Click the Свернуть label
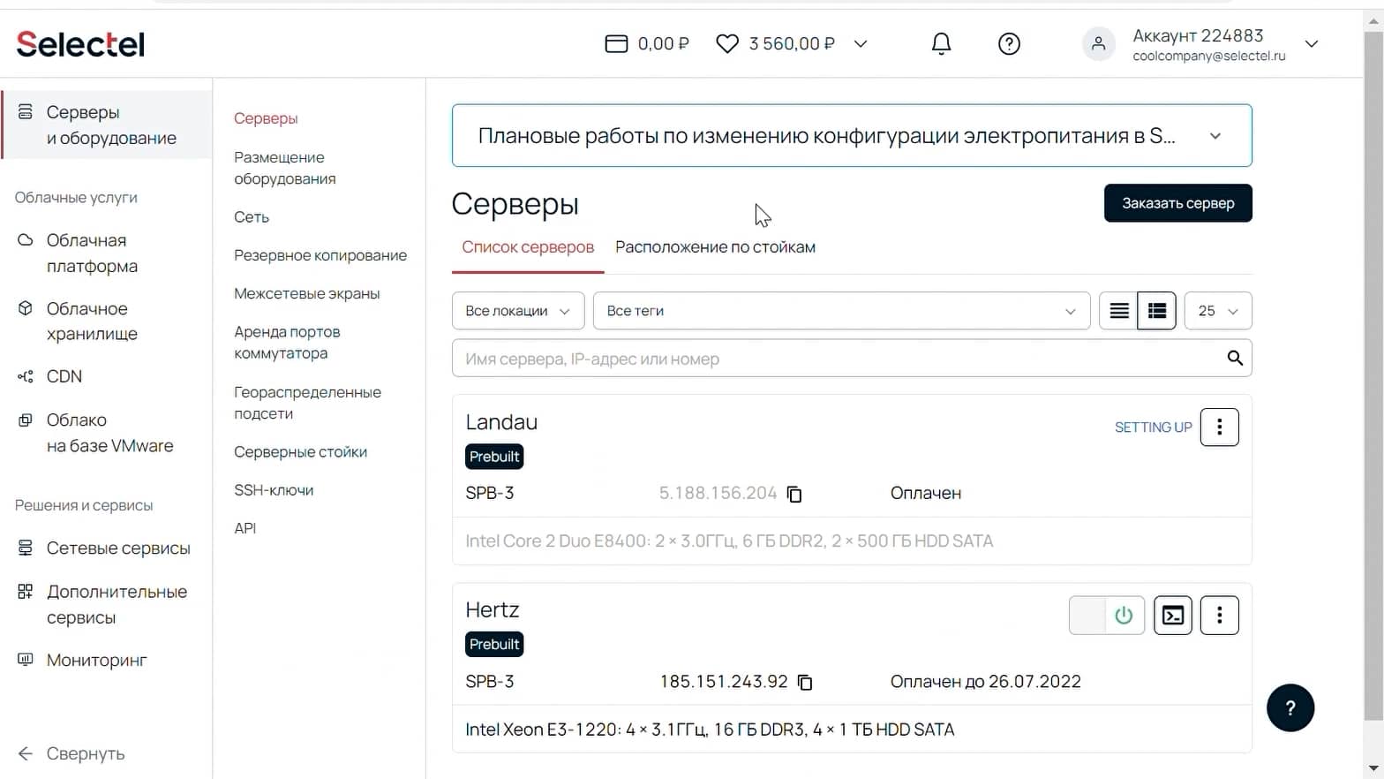Image resolution: width=1384 pixels, height=779 pixels. pyautogui.click(x=86, y=753)
